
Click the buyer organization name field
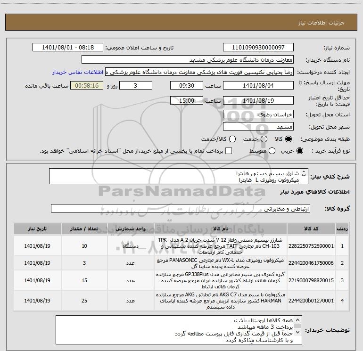(x=188, y=60)
